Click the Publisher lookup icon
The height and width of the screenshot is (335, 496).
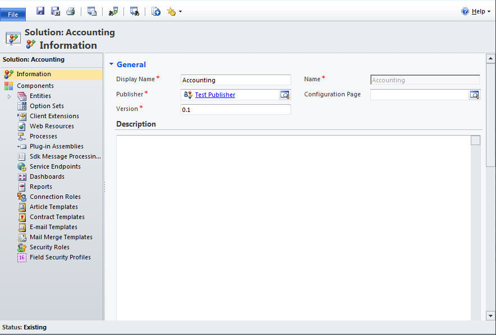point(285,95)
